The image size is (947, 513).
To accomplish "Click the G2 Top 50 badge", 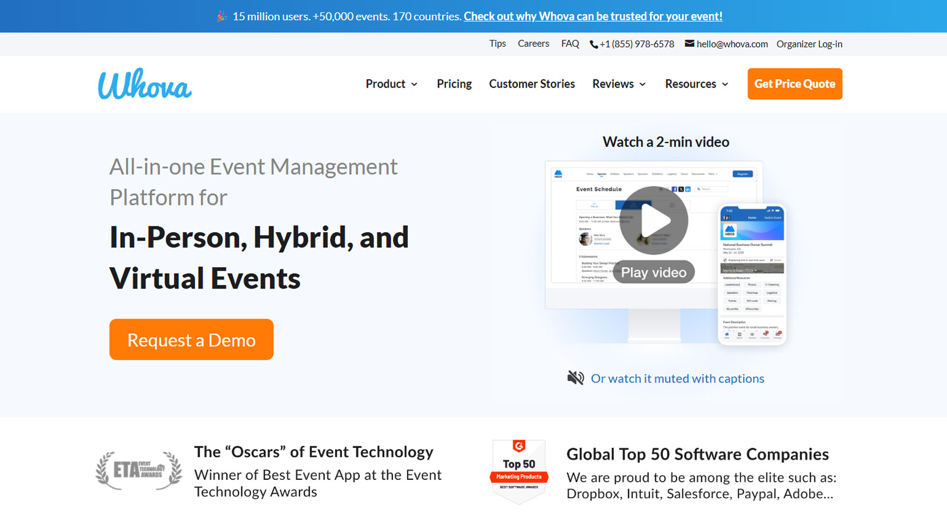I will tap(519, 470).
